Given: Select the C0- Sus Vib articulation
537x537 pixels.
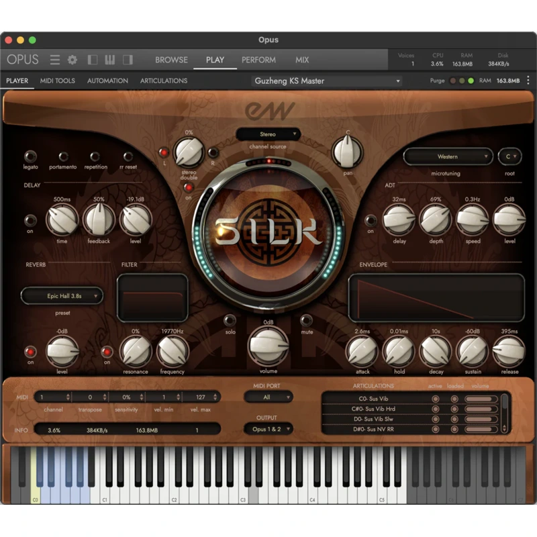Looking at the screenshot, I should [x=375, y=399].
